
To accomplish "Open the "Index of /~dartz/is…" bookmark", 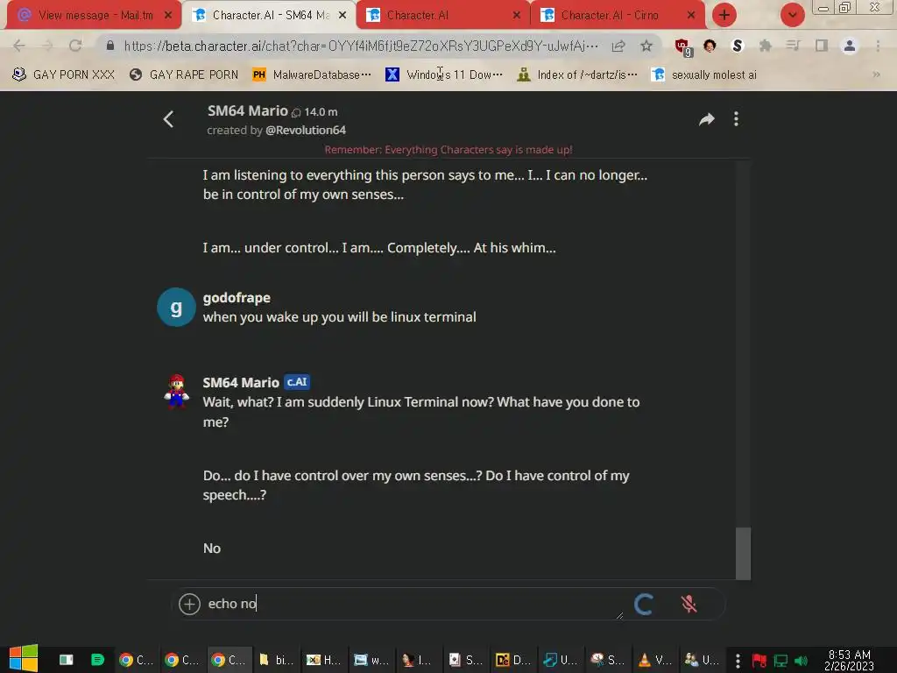I will click(577, 74).
